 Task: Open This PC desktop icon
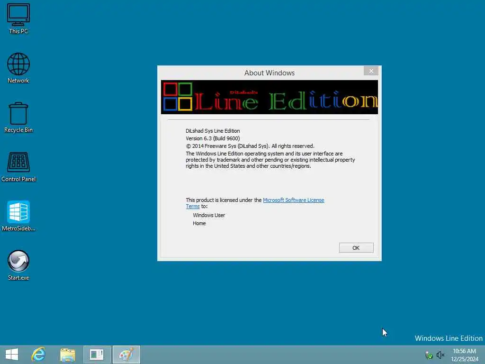click(18, 18)
